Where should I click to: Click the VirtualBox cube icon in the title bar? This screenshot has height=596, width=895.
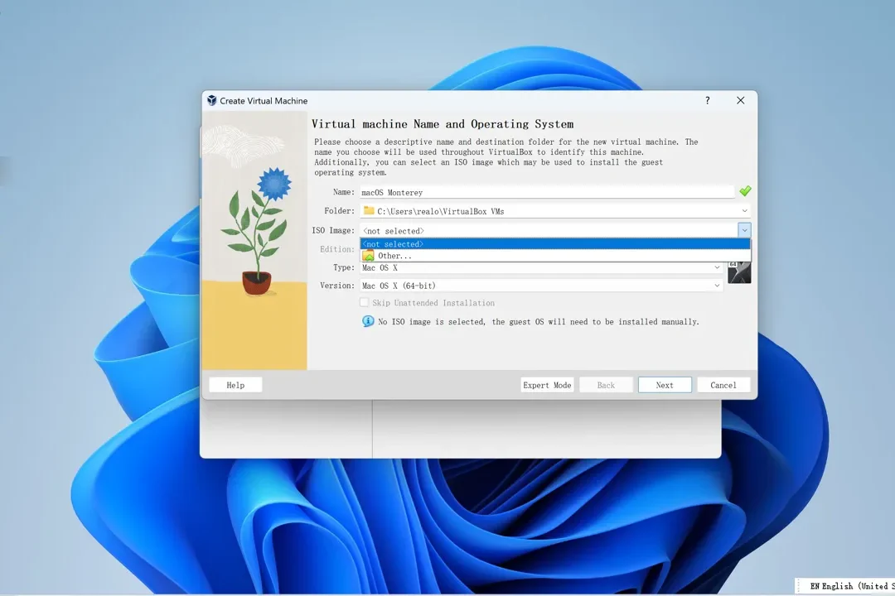pos(212,100)
